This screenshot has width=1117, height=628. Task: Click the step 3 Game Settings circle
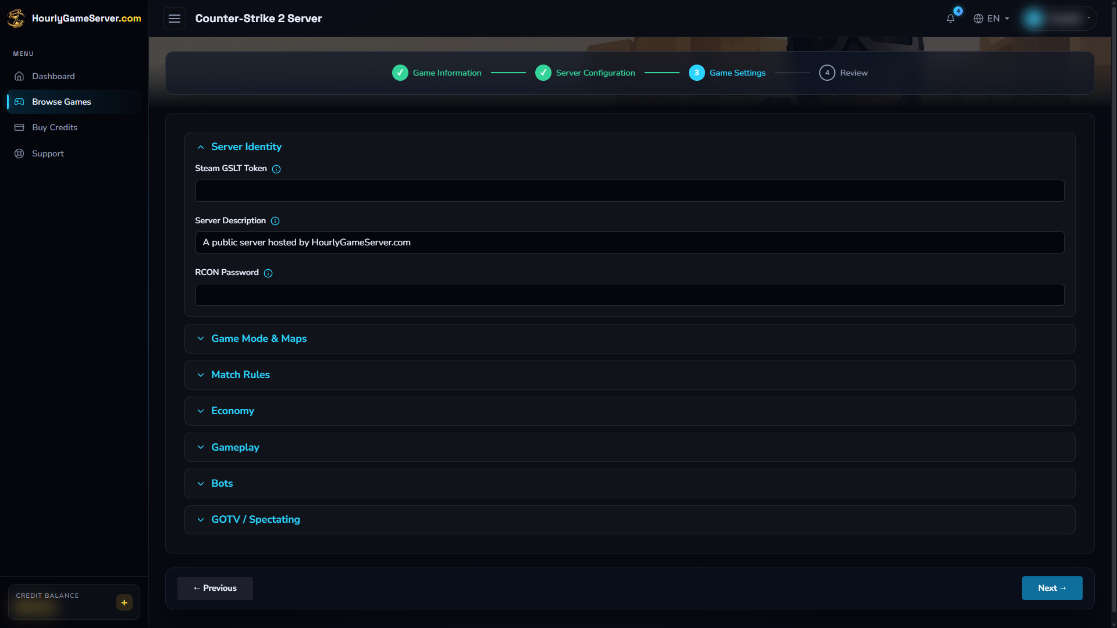(697, 73)
